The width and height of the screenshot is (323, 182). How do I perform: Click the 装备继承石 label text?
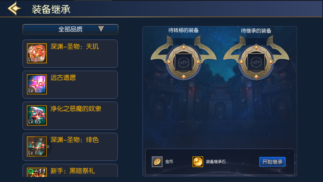coord(216,162)
